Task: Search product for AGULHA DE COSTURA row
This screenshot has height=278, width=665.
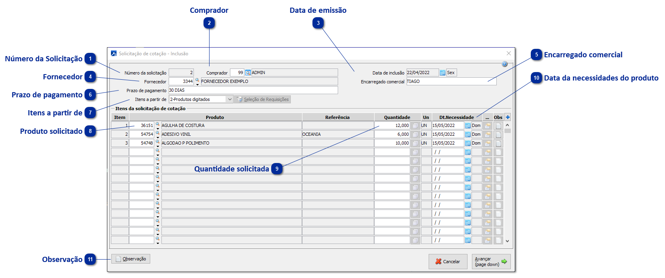Action: (x=157, y=124)
